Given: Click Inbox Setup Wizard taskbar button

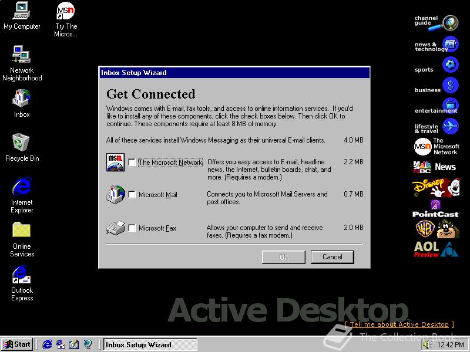Looking at the screenshot, I should click(150, 344).
